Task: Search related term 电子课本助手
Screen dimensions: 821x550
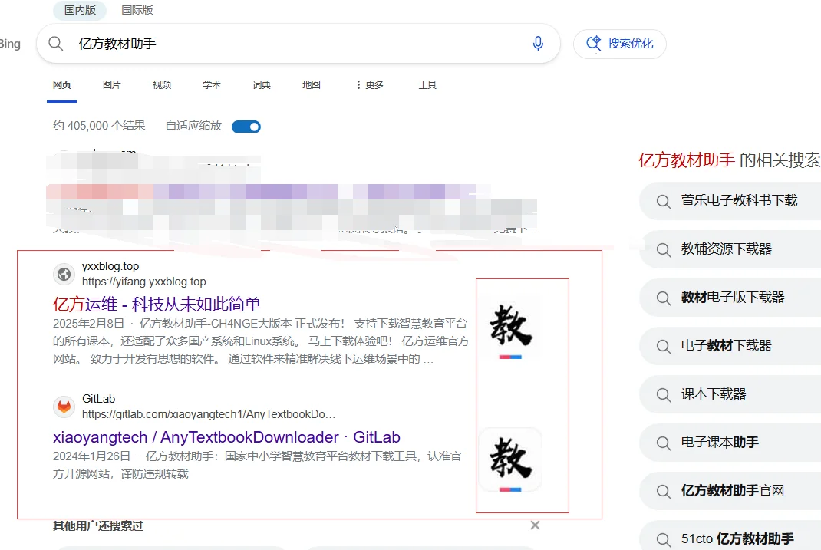Action: (x=731, y=442)
